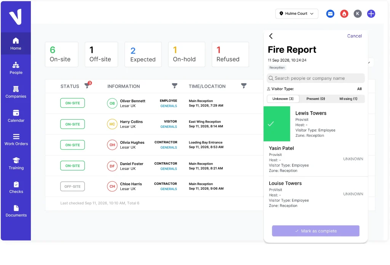
Task: Open the STATUS column filter
Action: (x=87, y=85)
